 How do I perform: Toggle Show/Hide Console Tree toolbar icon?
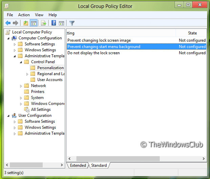[34, 23]
